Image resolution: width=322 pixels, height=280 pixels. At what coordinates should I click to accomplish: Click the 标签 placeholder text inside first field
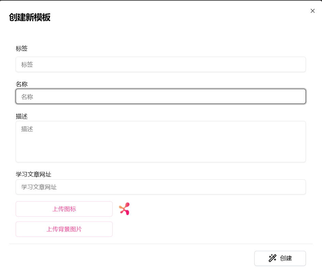[x=27, y=65]
